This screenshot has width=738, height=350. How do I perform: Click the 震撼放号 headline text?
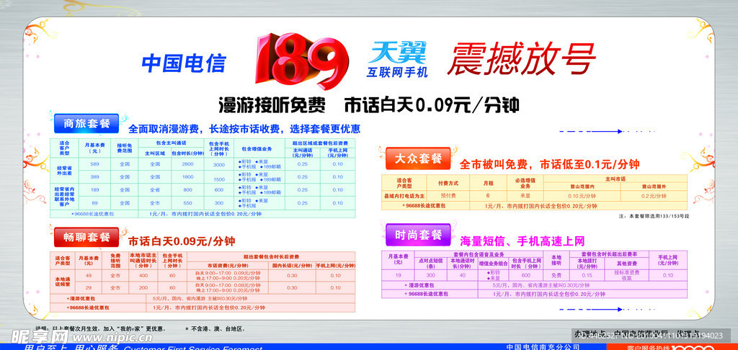coord(520,59)
